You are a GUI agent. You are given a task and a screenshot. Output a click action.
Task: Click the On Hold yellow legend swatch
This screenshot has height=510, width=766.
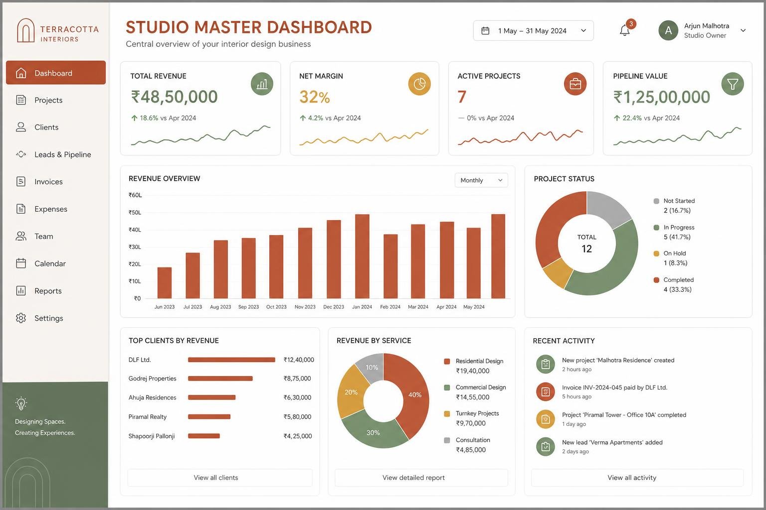point(656,254)
